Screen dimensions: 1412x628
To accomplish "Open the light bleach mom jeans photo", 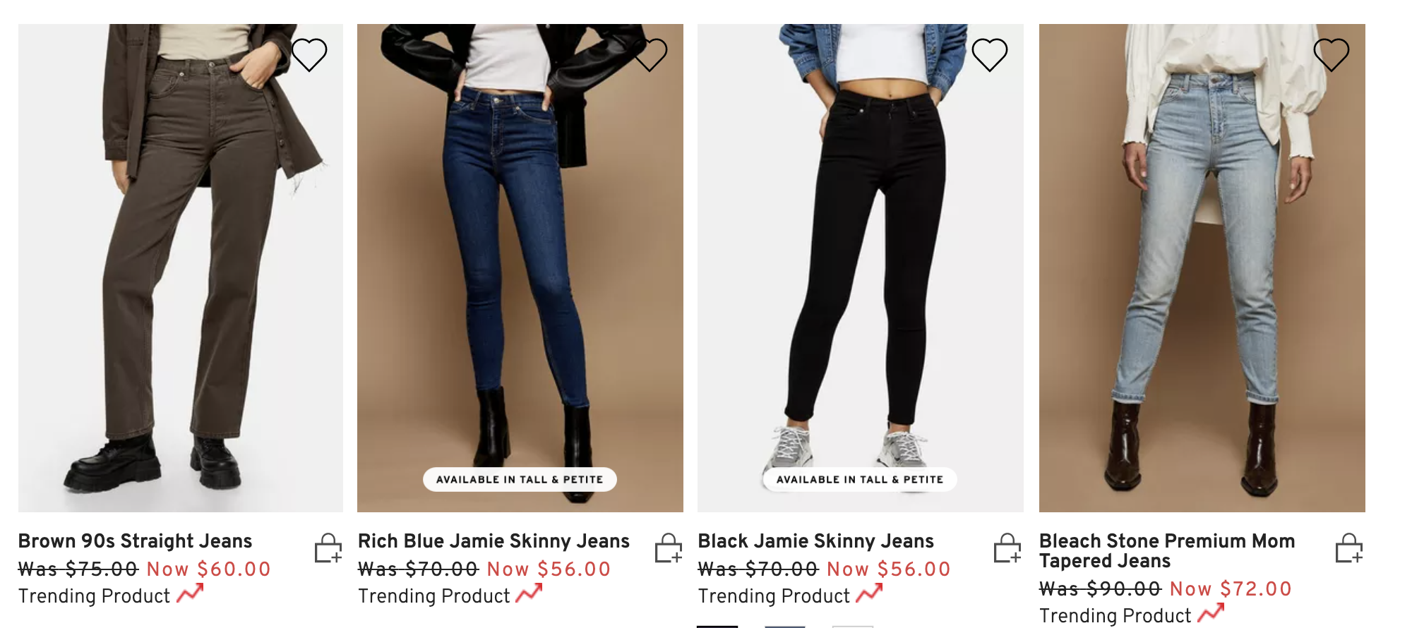I will [1202, 268].
